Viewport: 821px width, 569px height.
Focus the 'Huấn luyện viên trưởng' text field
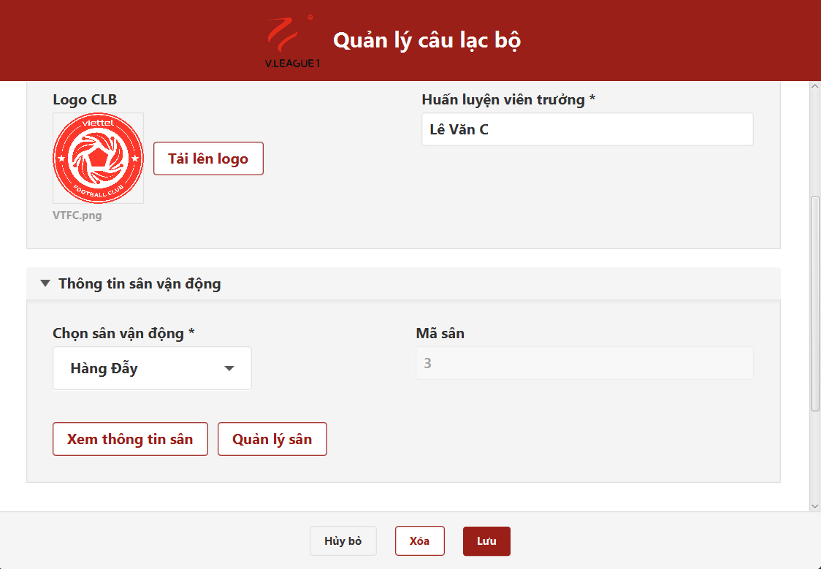(587, 129)
